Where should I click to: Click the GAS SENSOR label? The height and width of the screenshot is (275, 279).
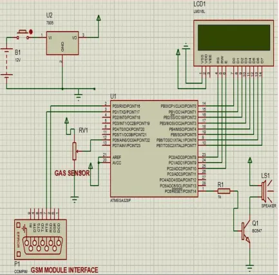click(x=72, y=173)
